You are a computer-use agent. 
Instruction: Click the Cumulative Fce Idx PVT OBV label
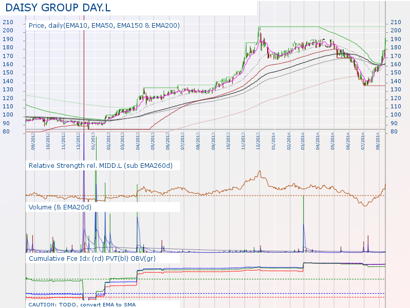pos(92,258)
